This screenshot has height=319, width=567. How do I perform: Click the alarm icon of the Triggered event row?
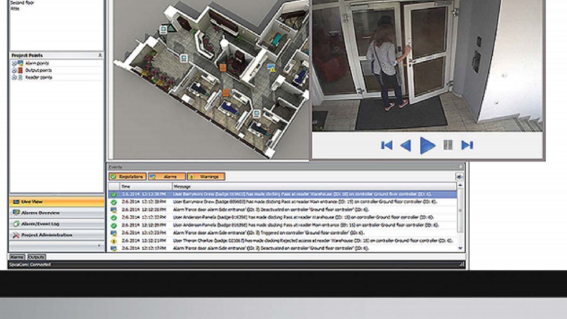click(x=114, y=233)
